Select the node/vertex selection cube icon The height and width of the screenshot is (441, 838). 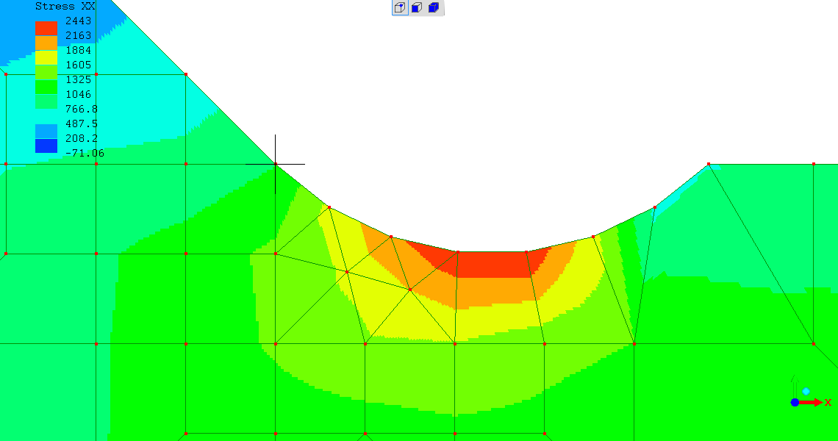click(400, 8)
